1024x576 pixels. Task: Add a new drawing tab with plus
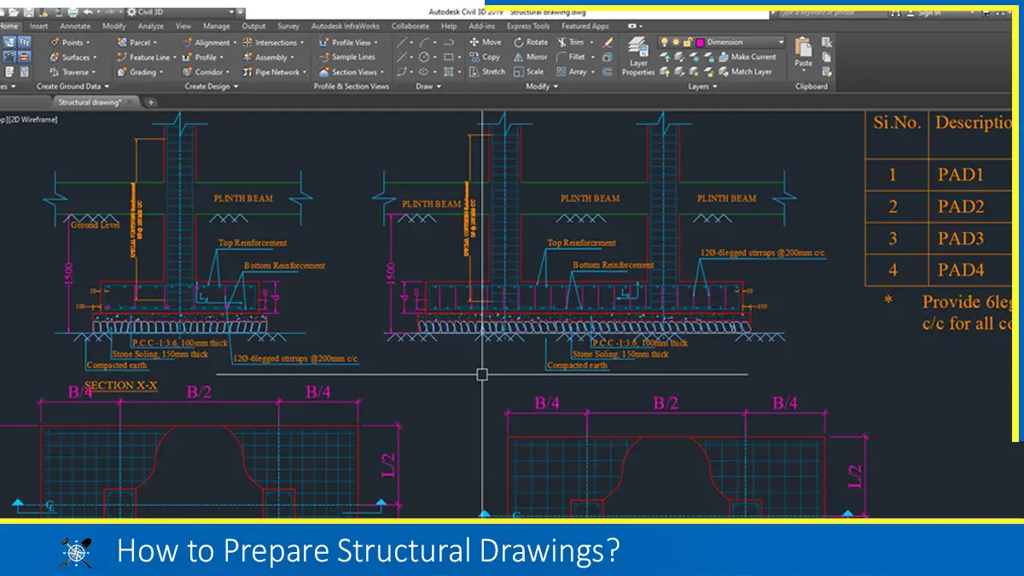pos(151,102)
